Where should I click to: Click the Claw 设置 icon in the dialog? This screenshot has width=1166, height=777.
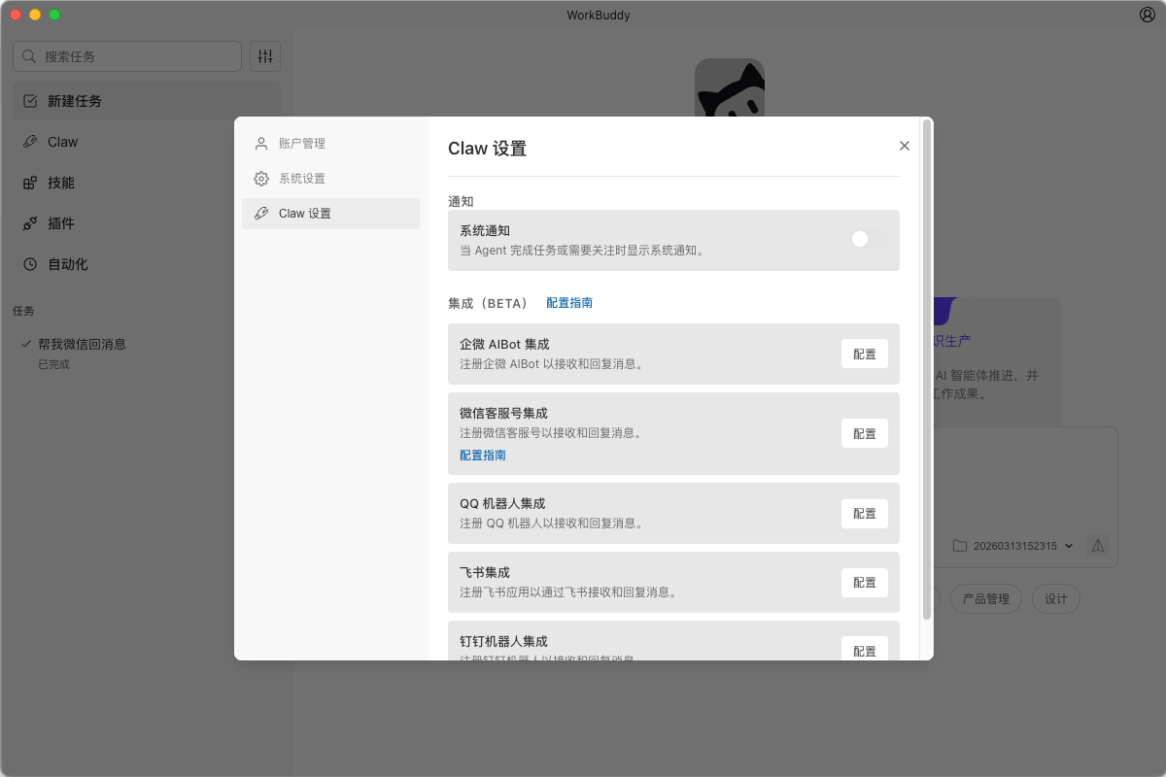coord(261,214)
